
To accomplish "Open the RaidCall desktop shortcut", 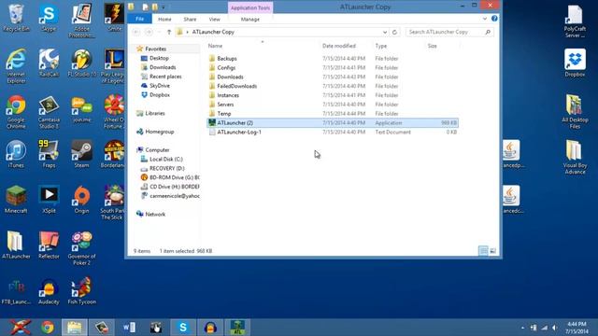I will [49, 63].
